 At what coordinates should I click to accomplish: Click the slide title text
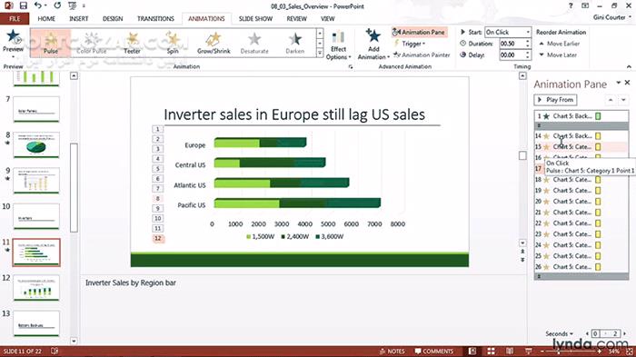294,114
